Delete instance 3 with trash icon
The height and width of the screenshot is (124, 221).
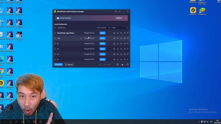(125, 49)
